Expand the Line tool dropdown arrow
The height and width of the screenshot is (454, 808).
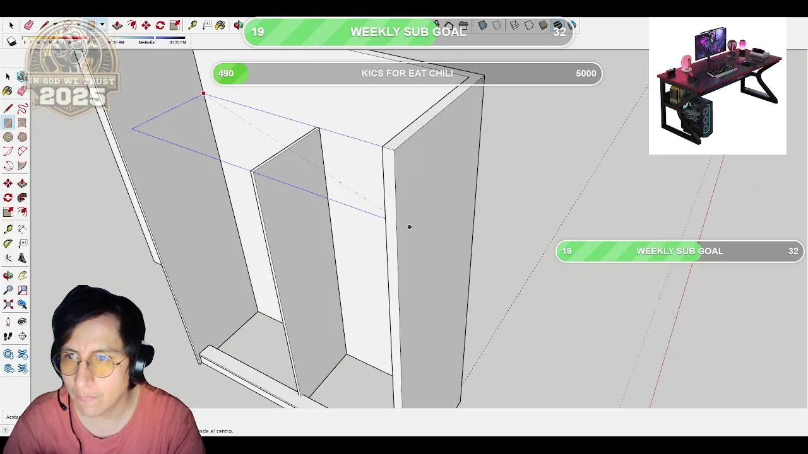point(56,25)
